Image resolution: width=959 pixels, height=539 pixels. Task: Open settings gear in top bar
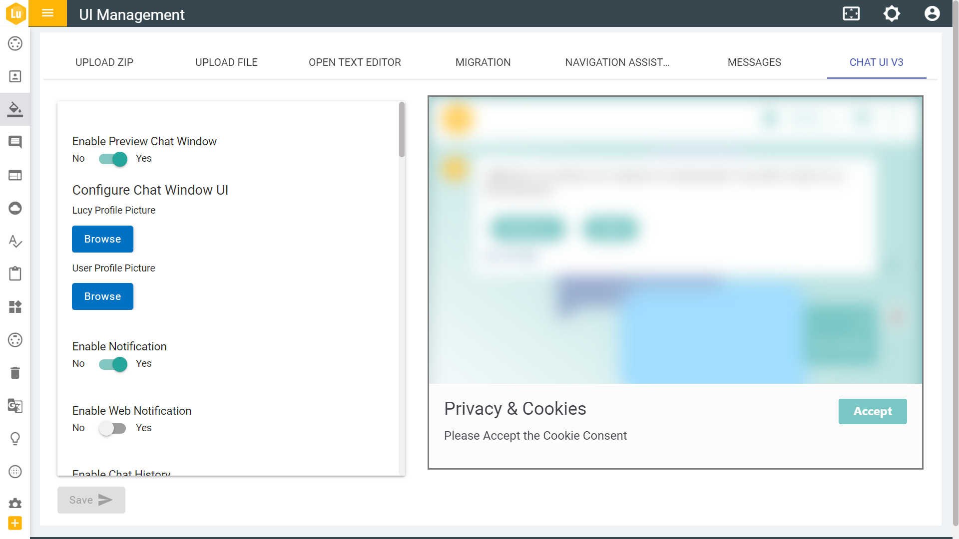pos(892,13)
